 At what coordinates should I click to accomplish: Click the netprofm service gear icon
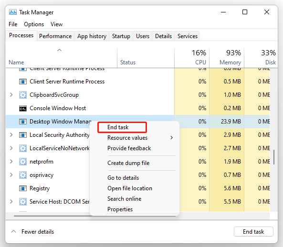tap(23, 162)
